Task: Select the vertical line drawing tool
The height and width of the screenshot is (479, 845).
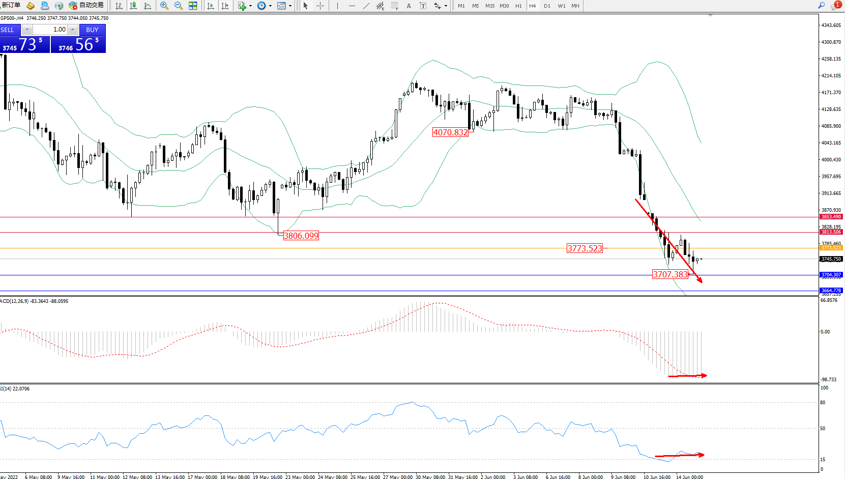Action: pos(337,6)
